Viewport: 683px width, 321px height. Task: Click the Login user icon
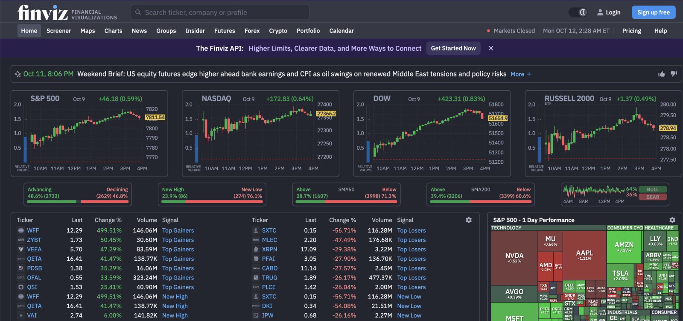coord(600,12)
